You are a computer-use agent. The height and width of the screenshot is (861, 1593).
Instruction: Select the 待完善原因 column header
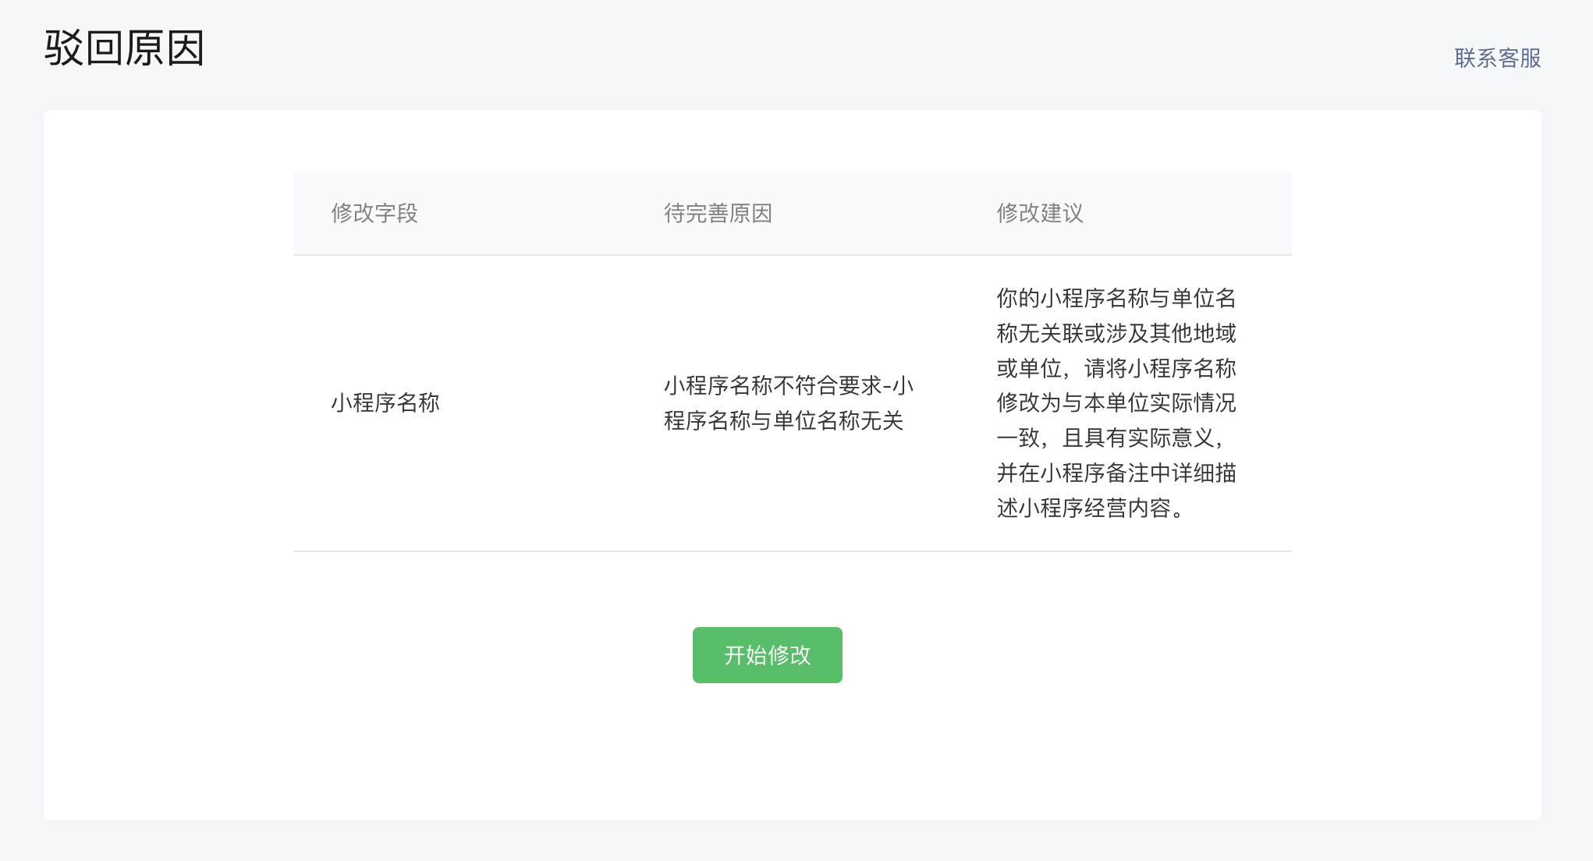tap(718, 213)
